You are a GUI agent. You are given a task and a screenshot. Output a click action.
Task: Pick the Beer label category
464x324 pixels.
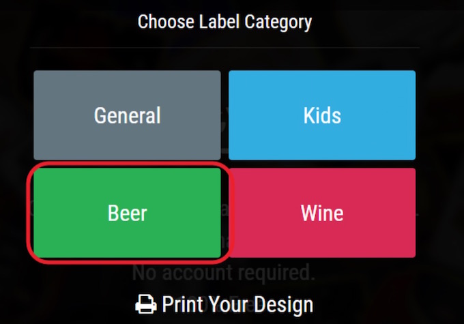[128, 213]
